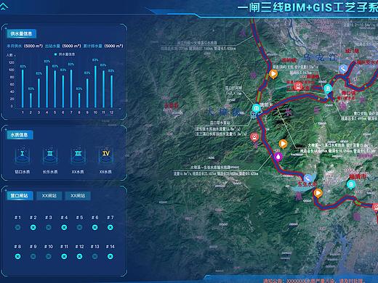This screenshot has width=378, height=283.
Task: Click the orange play marker beside the magenta droplet
Action: point(283,144)
